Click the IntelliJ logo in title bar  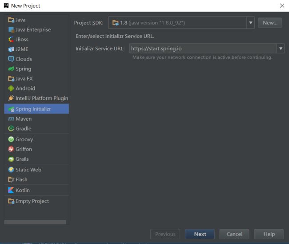[x=6, y=6]
